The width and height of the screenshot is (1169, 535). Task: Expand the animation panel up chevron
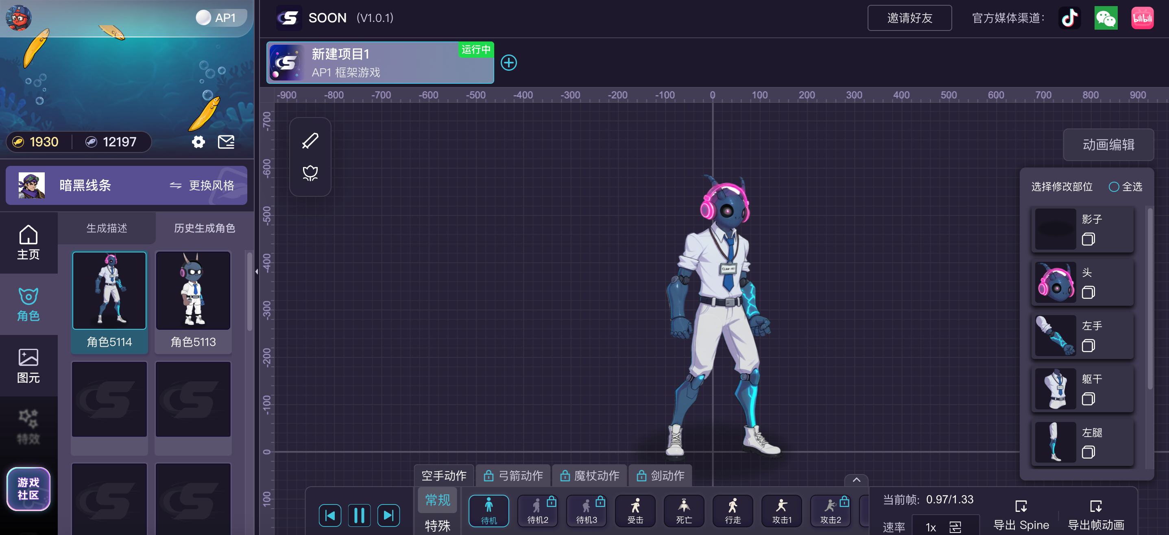pyautogui.click(x=856, y=480)
